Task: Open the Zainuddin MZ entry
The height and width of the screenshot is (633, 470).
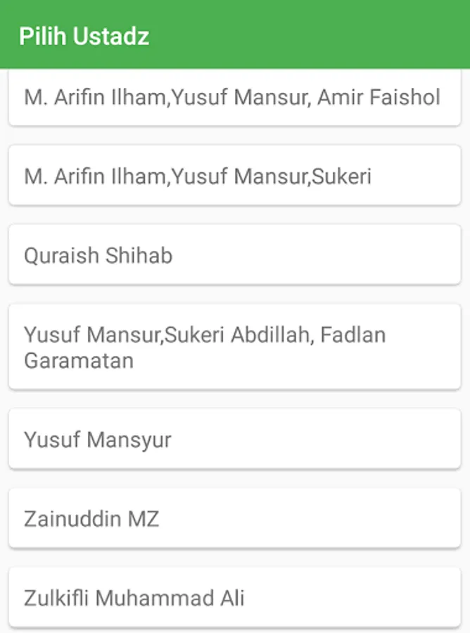Action: tap(234, 518)
